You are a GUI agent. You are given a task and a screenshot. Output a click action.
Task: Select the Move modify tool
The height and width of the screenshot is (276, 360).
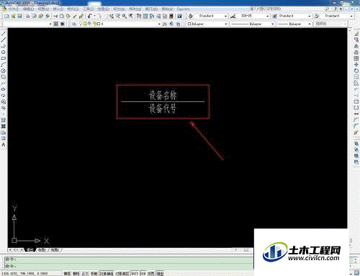(x=356, y=65)
